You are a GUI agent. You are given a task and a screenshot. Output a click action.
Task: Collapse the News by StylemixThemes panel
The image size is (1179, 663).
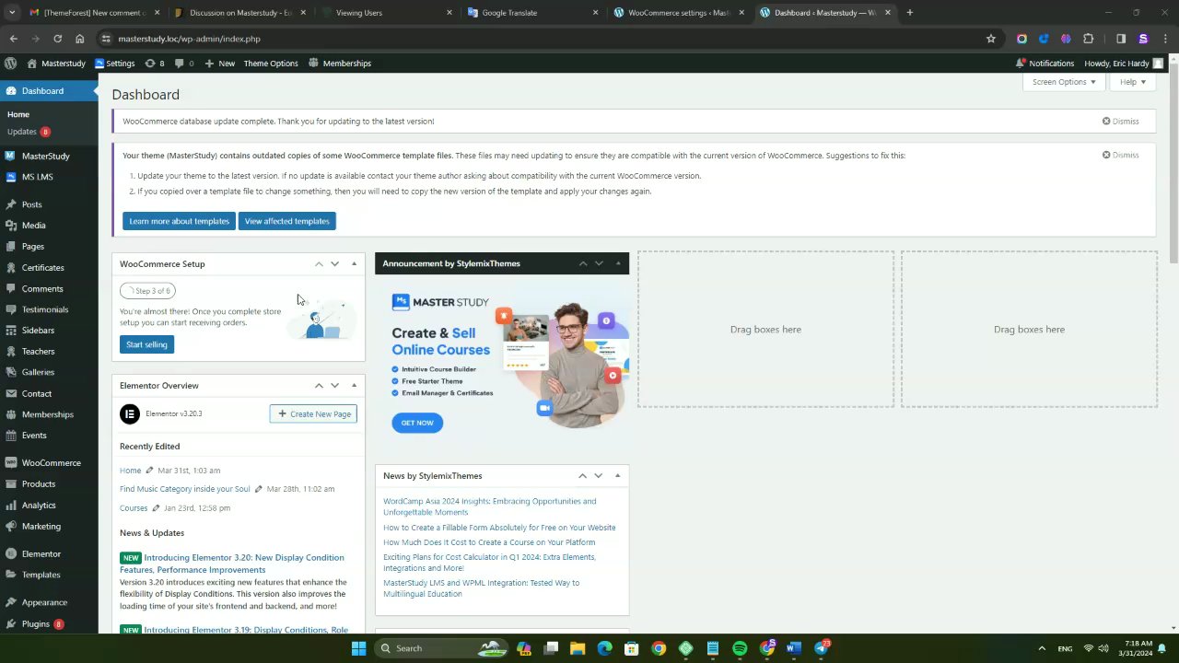(617, 476)
